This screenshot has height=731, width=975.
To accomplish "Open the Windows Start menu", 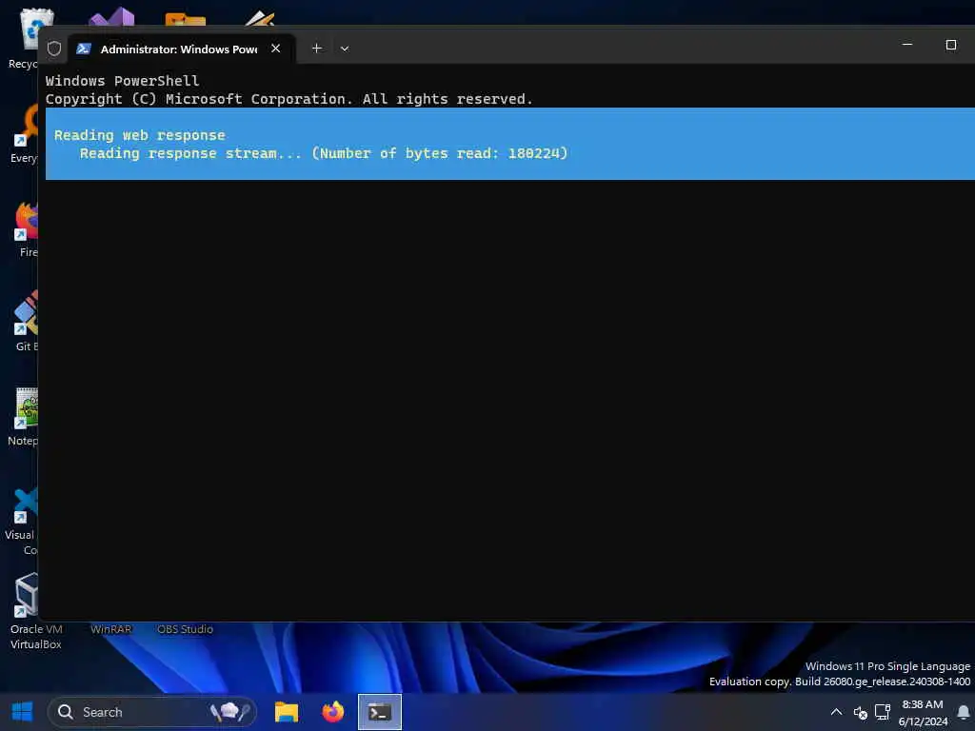I will click(23, 711).
